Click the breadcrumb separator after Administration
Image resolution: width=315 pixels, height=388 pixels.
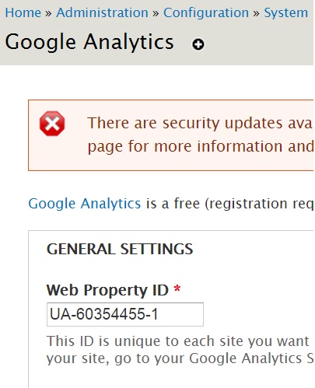156,13
